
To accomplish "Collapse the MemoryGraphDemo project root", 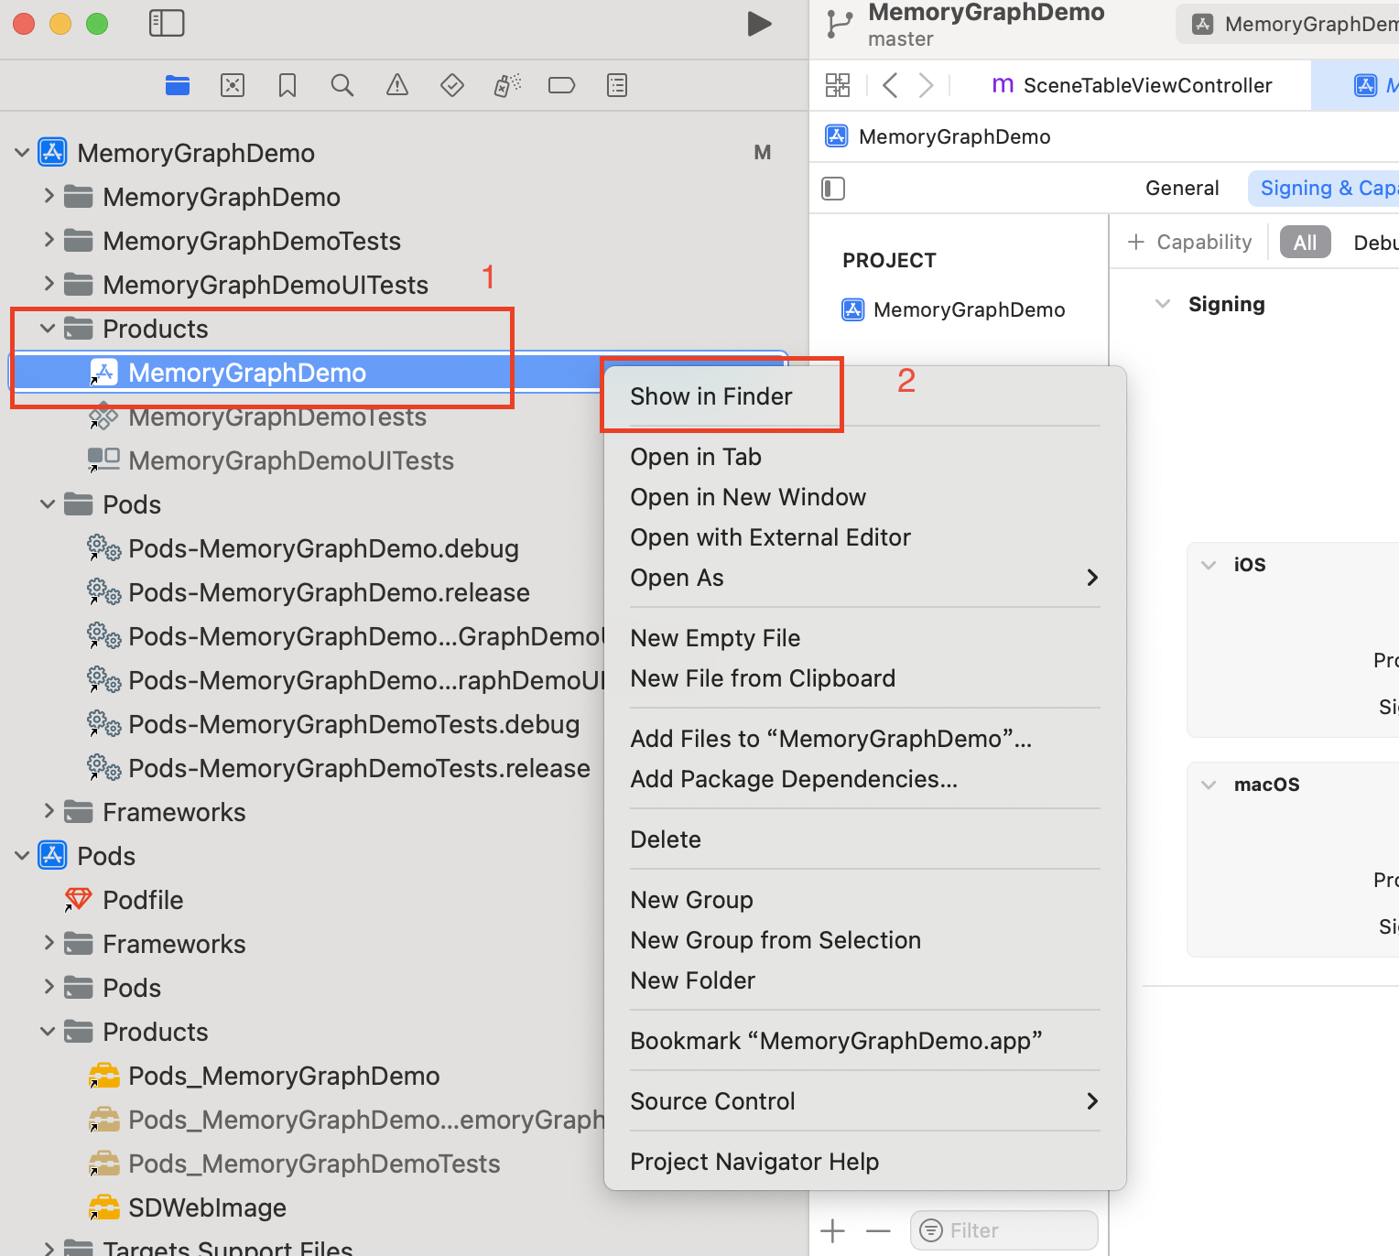I will click(22, 153).
